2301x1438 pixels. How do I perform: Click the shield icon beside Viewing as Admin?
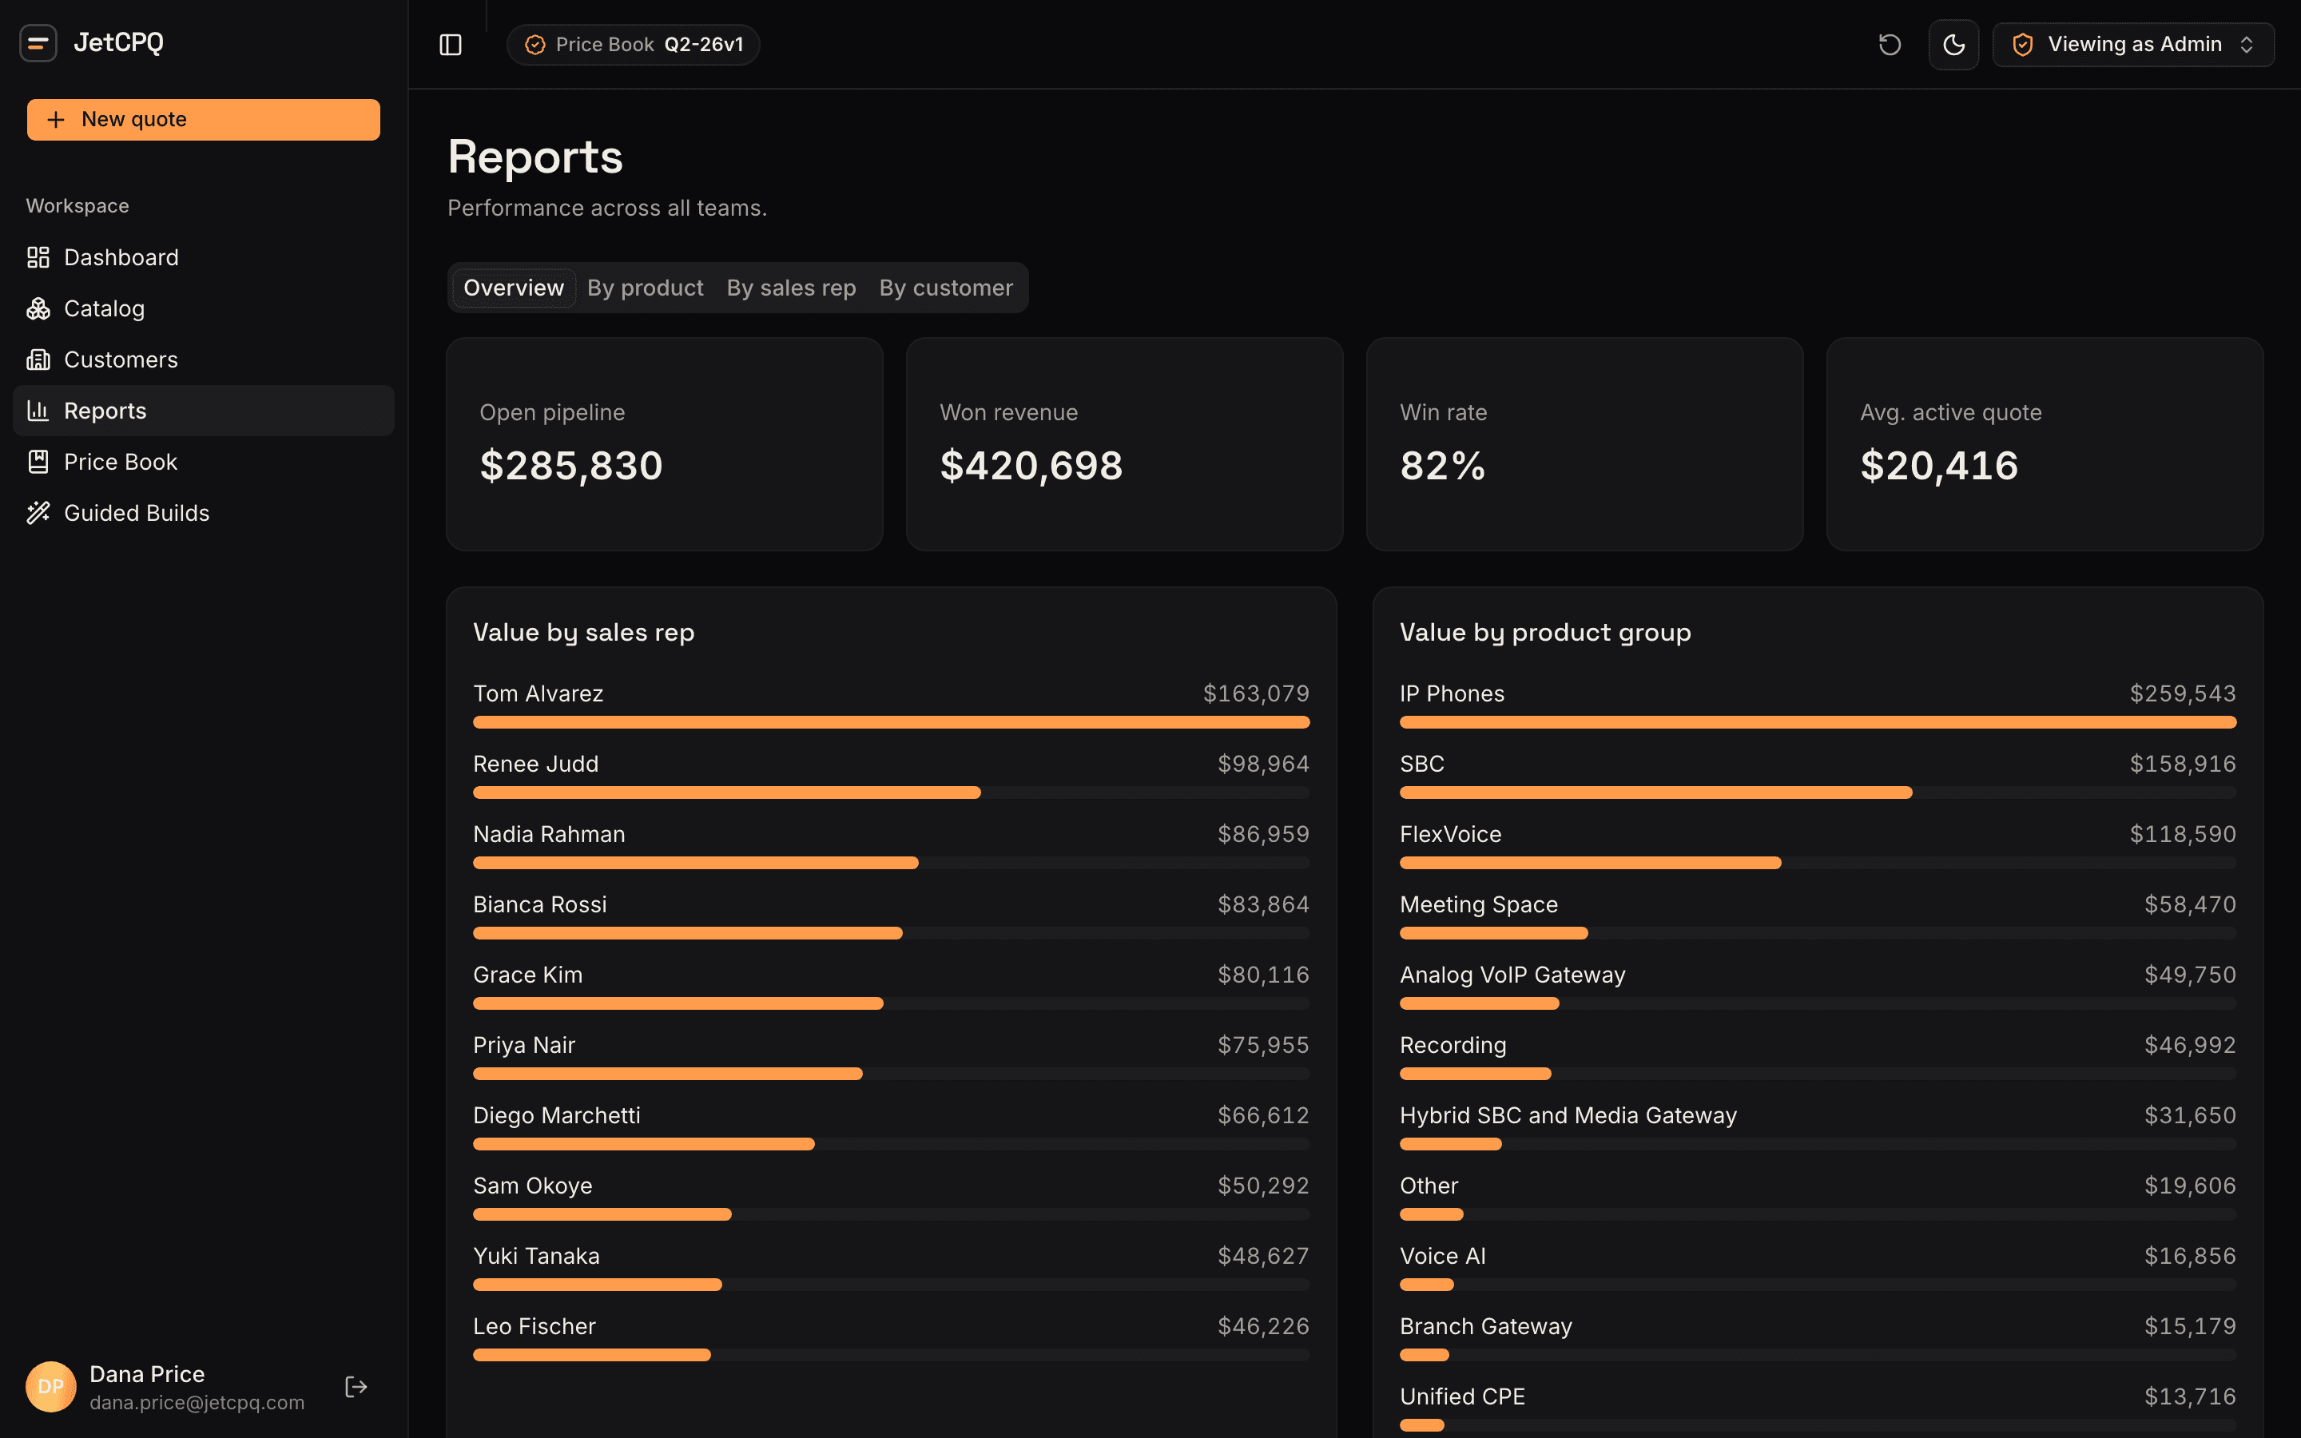pyautogui.click(x=2022, y=45)
